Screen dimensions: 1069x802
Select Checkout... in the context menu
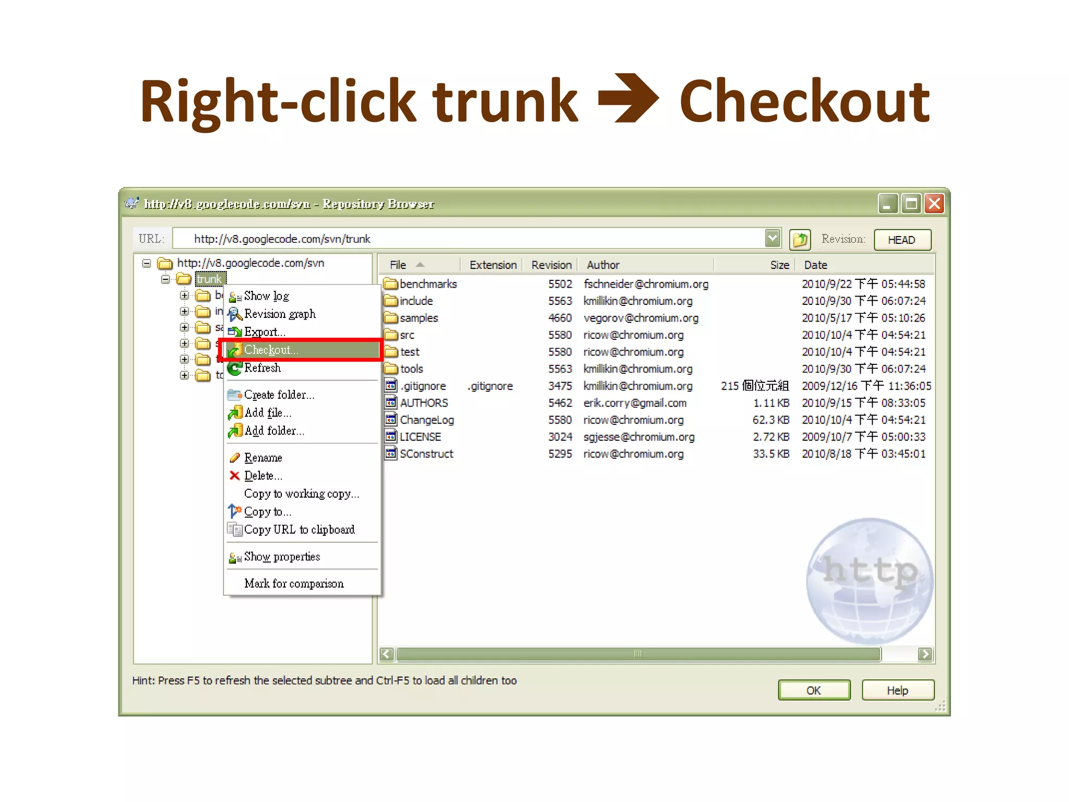pyautogui.click(x=303, y=350)
